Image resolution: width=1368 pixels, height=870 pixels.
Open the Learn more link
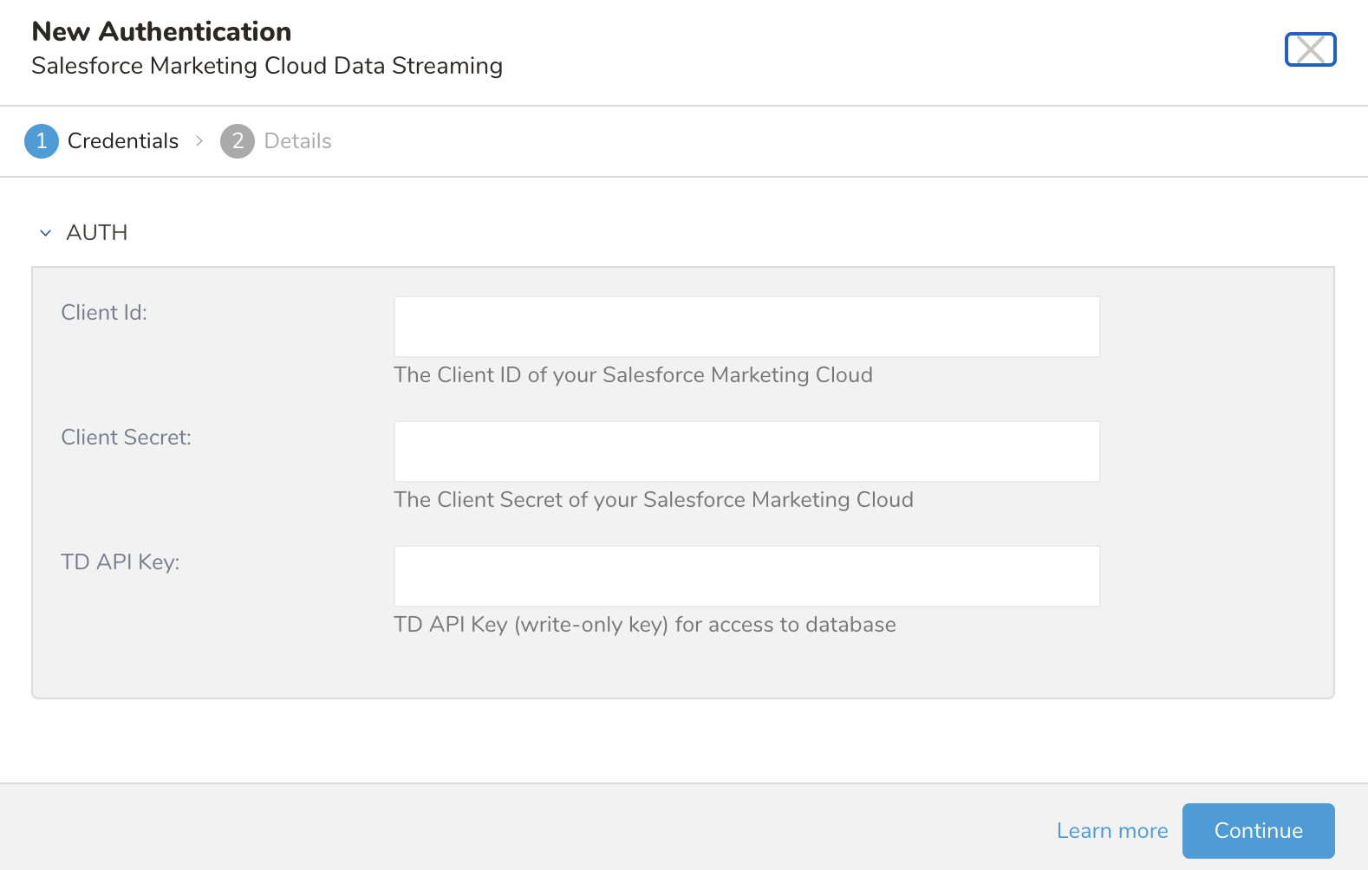pos(1112,831)
